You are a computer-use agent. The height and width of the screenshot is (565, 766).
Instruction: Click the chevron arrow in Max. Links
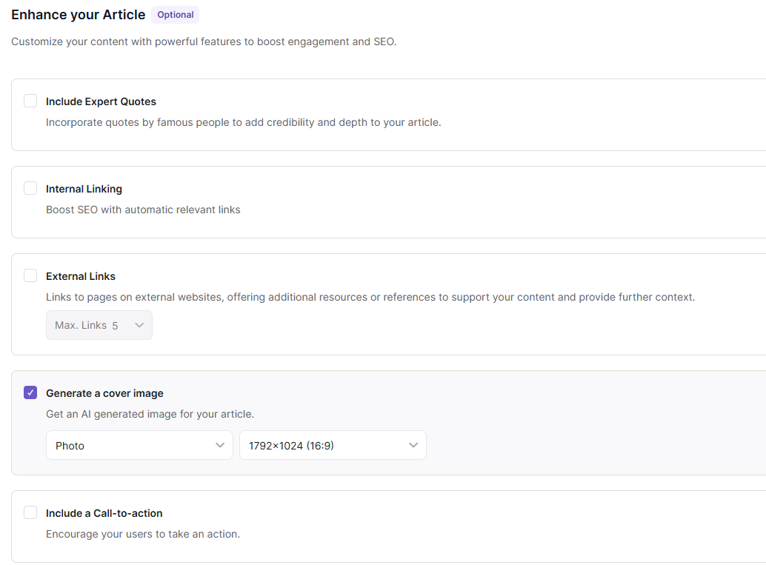coord(139,325)
